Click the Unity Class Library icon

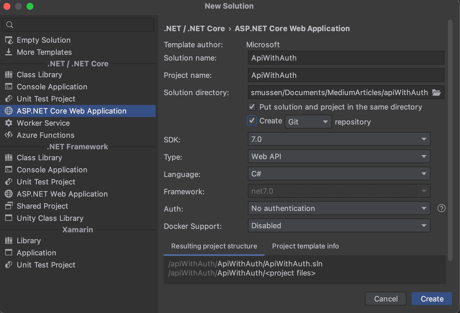point(9,218)
